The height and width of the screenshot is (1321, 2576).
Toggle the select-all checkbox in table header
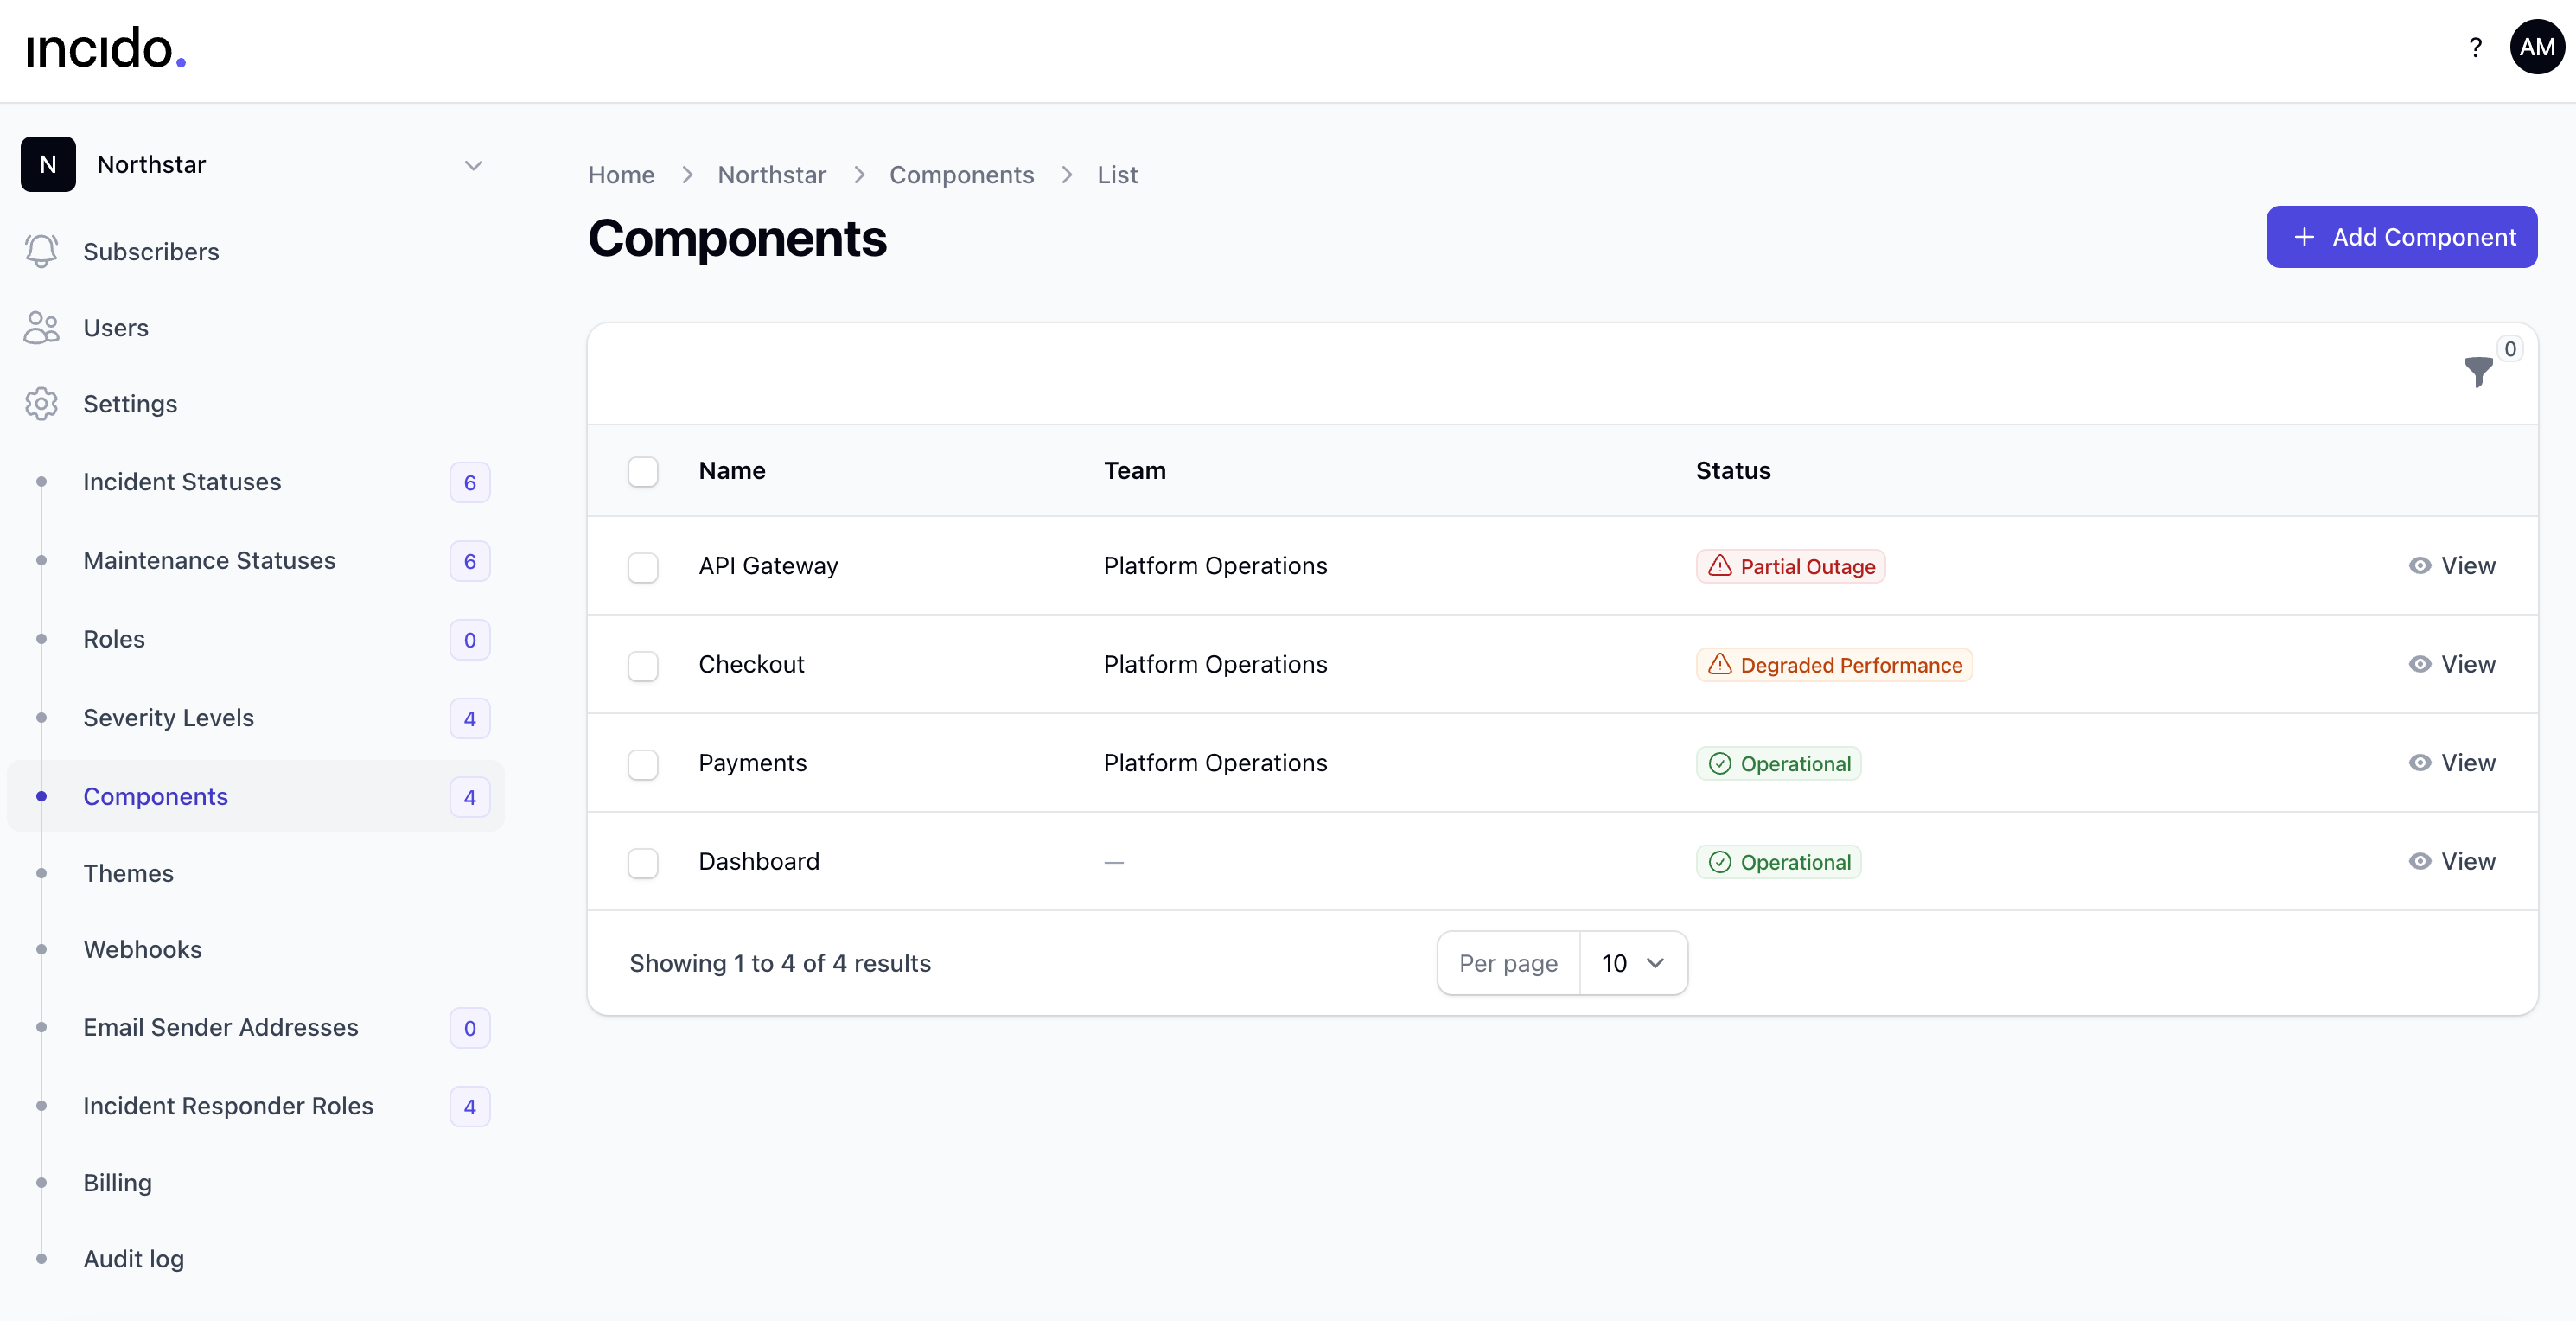tap(643, 471)
